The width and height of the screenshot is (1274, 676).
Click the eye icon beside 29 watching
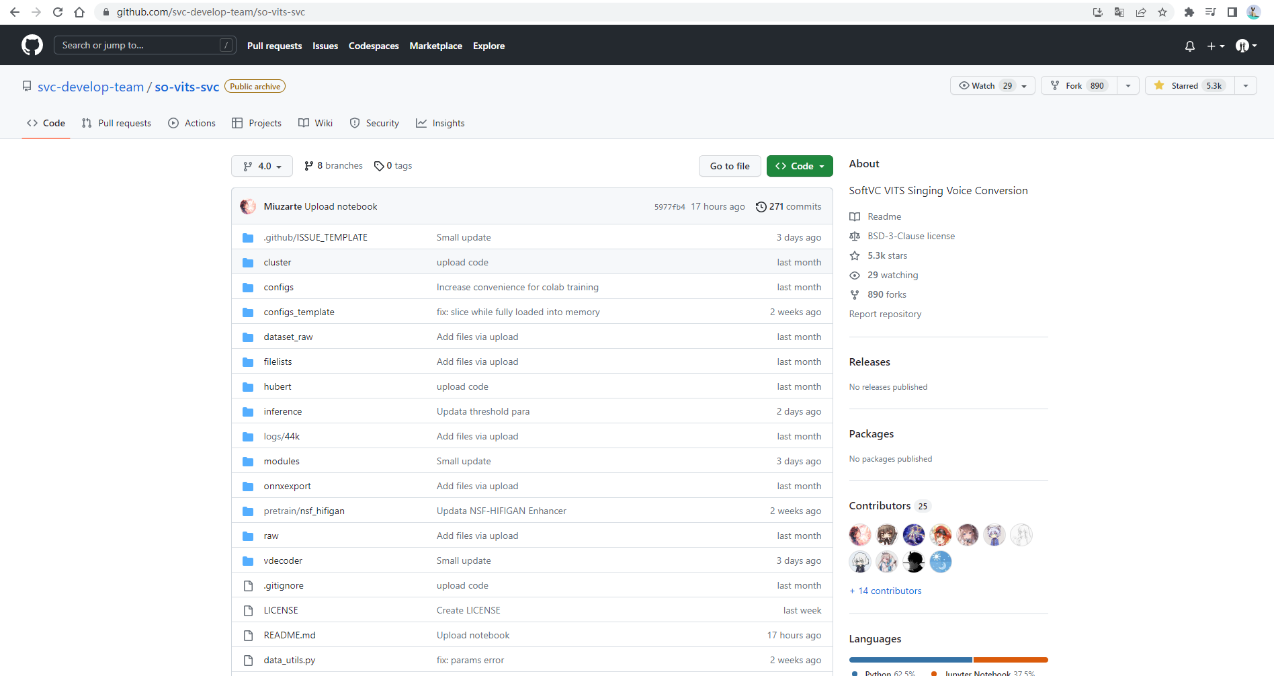(x=855, y=276)
